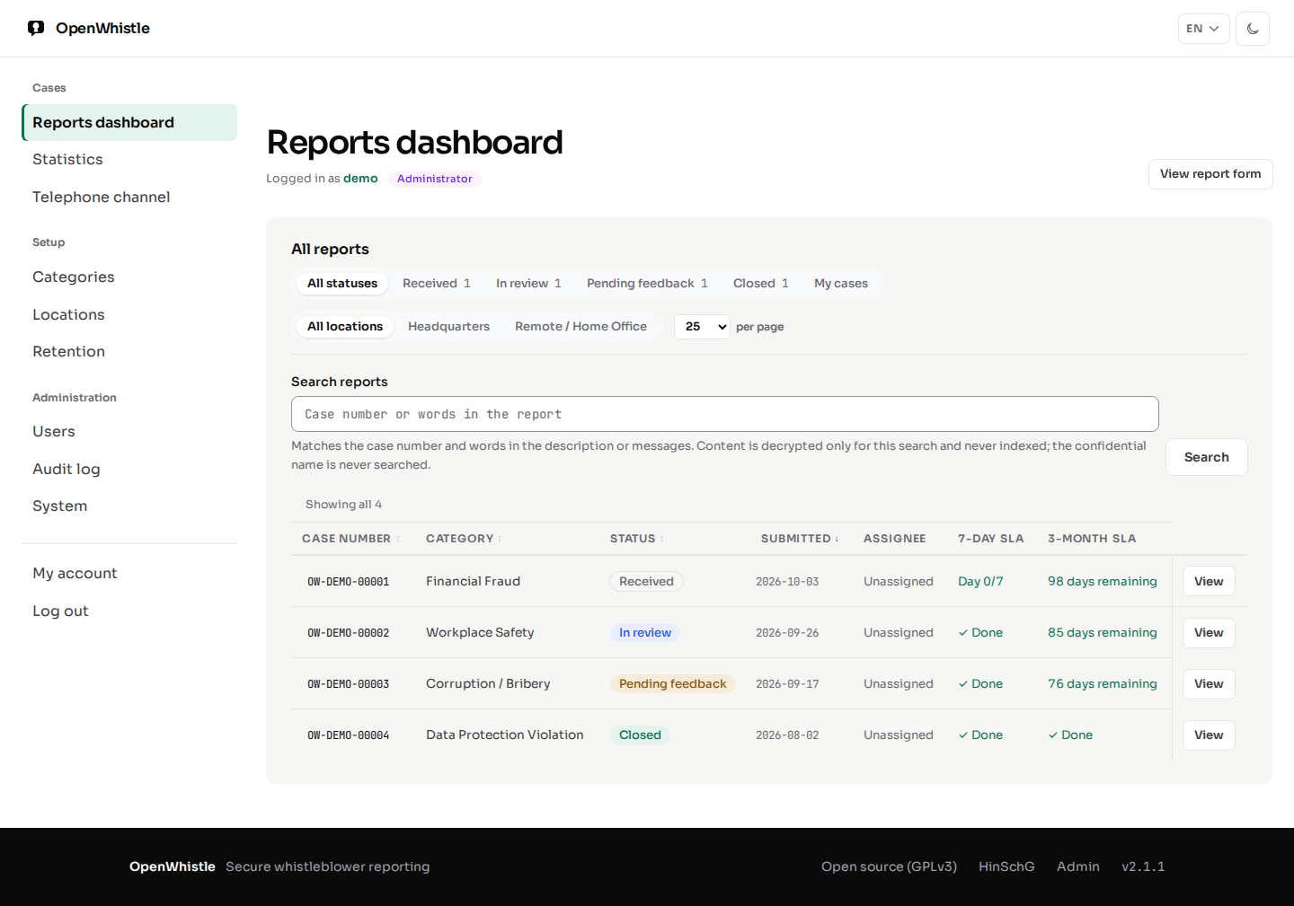
Task: Click the View report form button
Action: 1210,174
